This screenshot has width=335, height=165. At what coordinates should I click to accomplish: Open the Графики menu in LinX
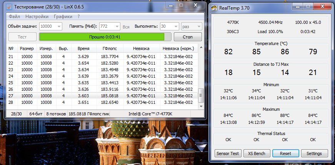coord(63,17)
